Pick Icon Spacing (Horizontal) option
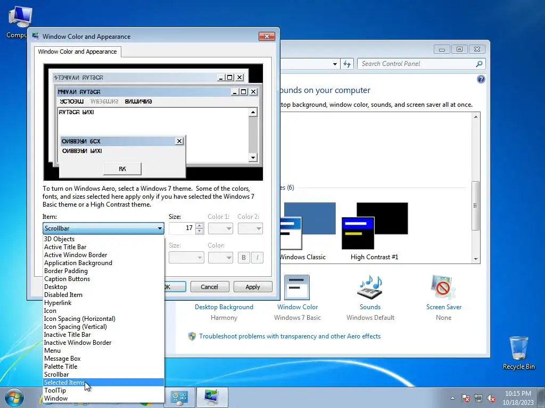 [104, 319]
